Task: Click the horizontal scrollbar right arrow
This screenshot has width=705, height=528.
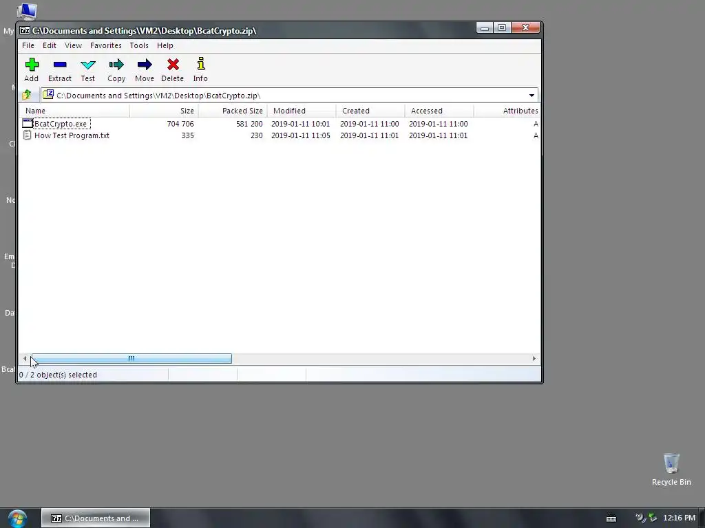Action: click(534, 358)
